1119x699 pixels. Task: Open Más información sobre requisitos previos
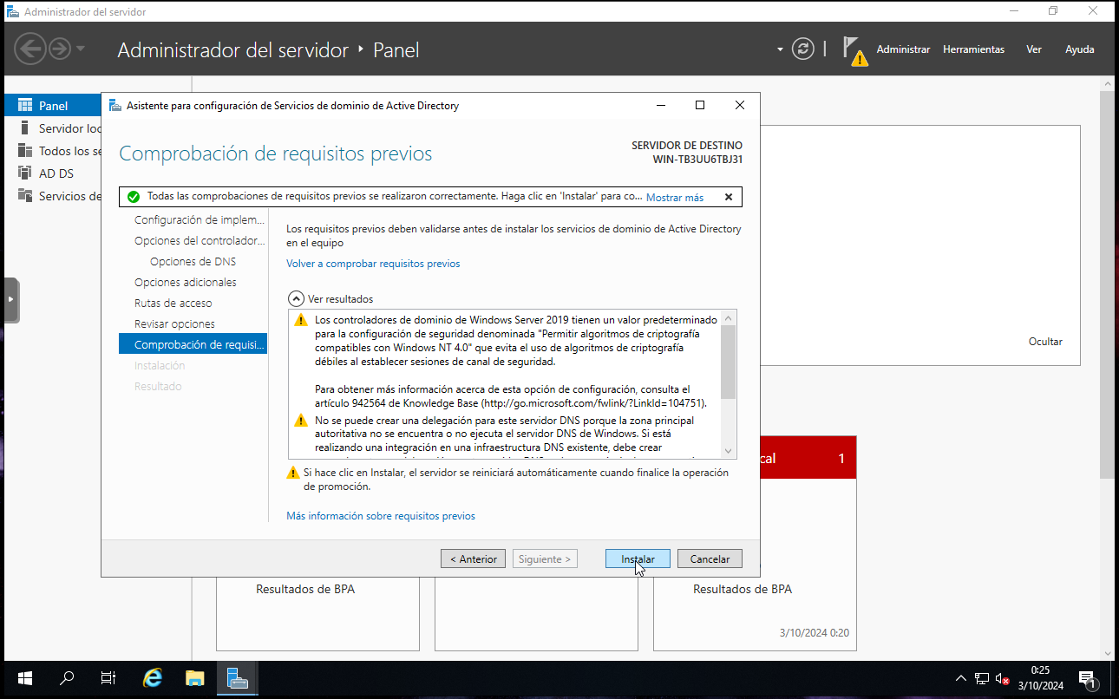tap(381, 516)
